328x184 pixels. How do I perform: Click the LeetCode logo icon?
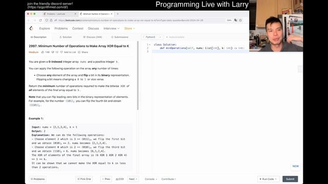31,28
